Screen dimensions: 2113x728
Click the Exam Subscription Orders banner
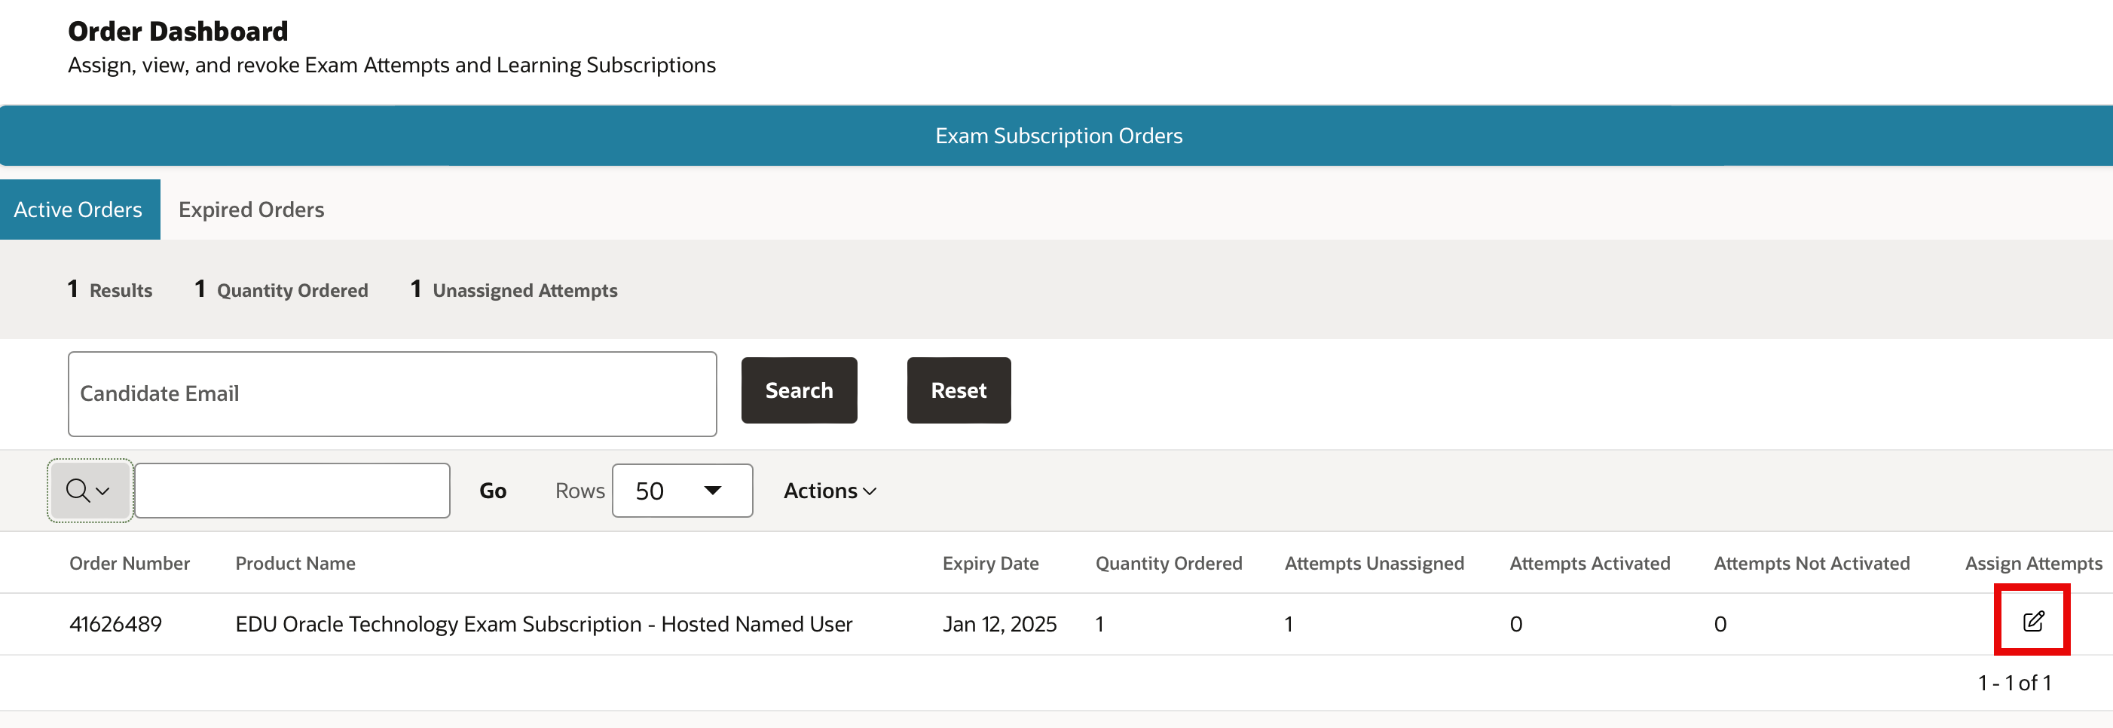pyautogui.click(x=1058, y=136)
